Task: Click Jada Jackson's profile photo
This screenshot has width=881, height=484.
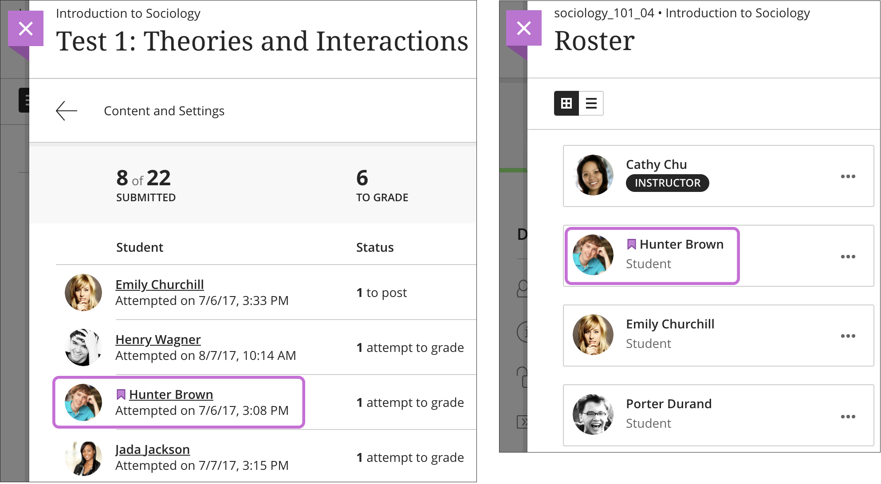Action: pyautogui.click(x=83, y=457)
